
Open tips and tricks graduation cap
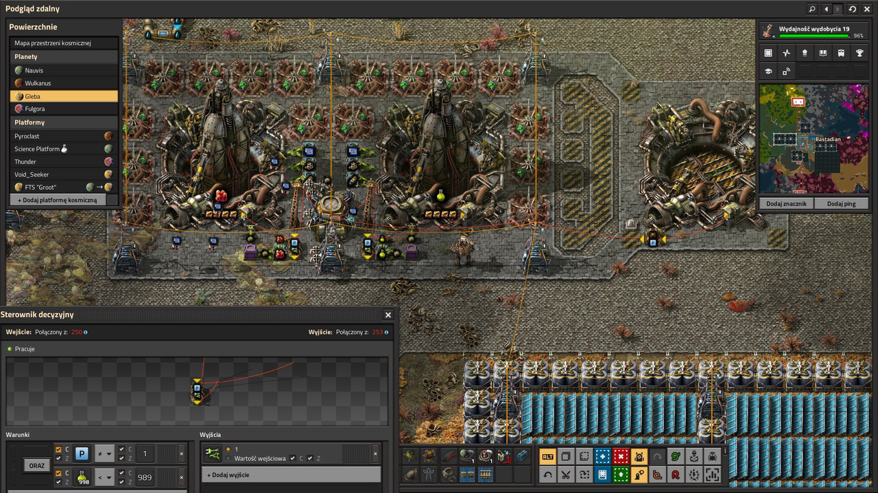[x=768, y=71]
